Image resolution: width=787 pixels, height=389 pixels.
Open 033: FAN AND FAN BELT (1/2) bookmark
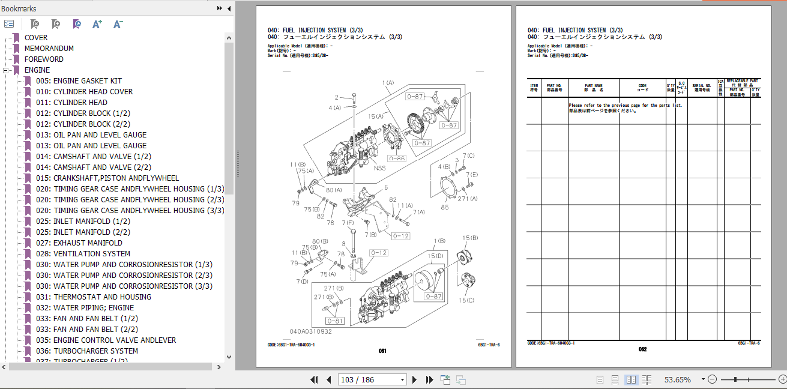coord(87,319)
